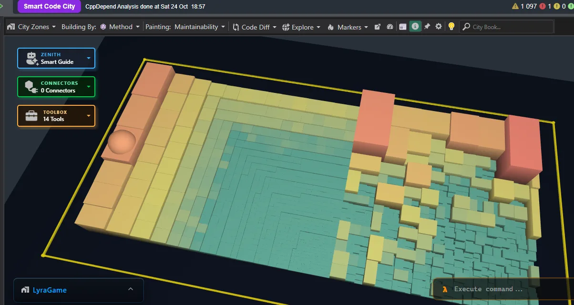Open the dashboard gauge icon
Screen dimensions: 574x305
pyautogui.click(x=390, y=27)
